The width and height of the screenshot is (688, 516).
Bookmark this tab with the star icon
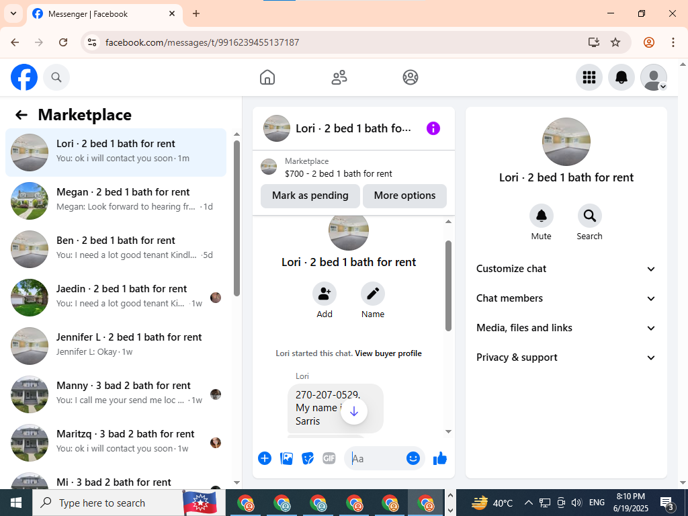[615, 42]
